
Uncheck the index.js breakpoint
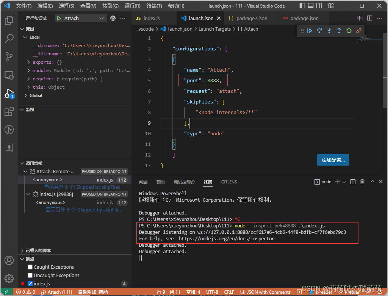pyautogui.click(x=30, y=283)
